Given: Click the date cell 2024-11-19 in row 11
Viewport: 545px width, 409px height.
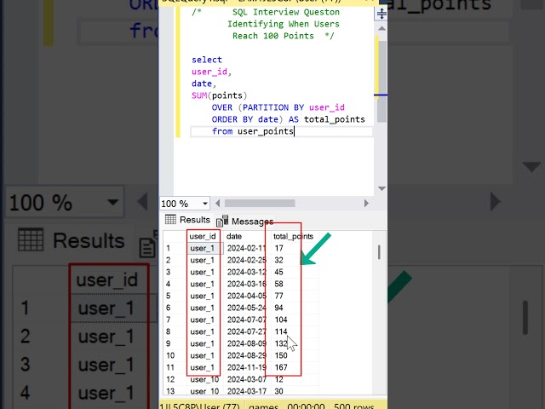Looking at the screenshot, I should 247,367.
